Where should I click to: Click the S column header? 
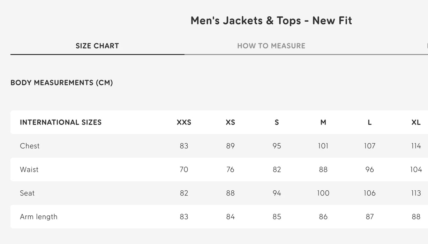click(x=277, y=122)
